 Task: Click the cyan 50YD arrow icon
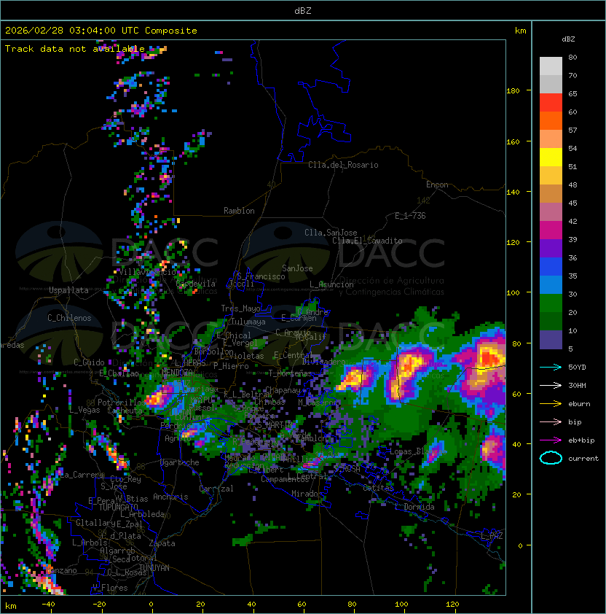[x=551, y=367]
